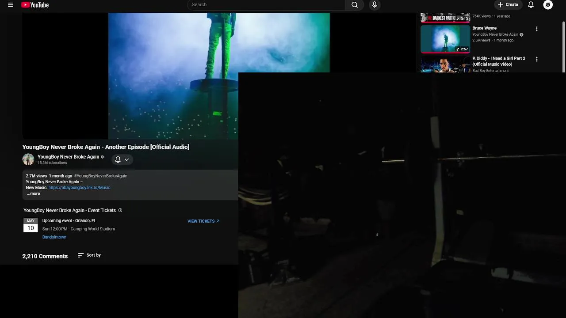
Task: Click the Another Episode video player
Action: point(219,76)
